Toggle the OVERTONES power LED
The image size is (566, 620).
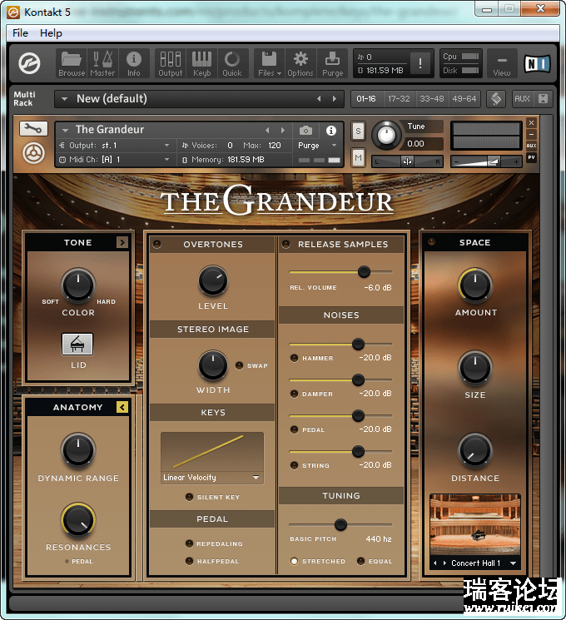(x=157, y=244)
